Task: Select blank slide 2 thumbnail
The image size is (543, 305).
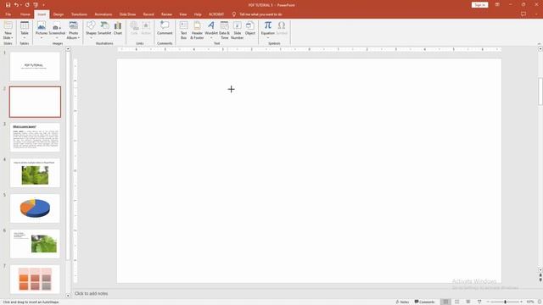Action: click(35, 102)
